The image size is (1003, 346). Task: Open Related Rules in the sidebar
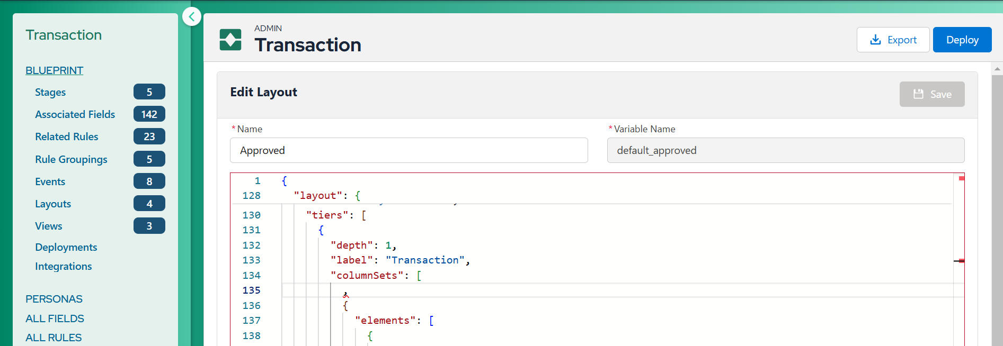[67, 136]
